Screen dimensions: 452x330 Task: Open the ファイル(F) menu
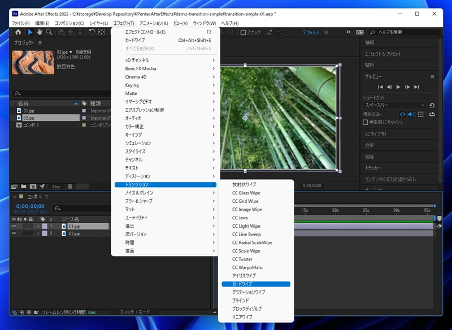click(20, 23)
